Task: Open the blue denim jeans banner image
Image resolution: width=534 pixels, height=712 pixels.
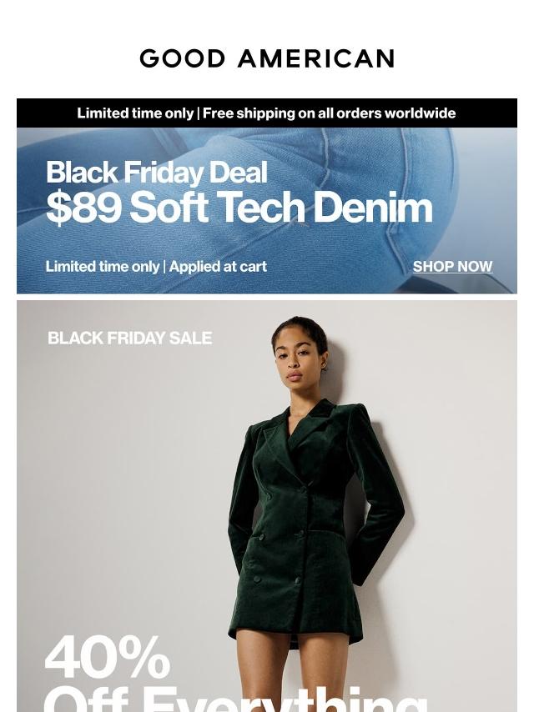Action: coord(267,210)
